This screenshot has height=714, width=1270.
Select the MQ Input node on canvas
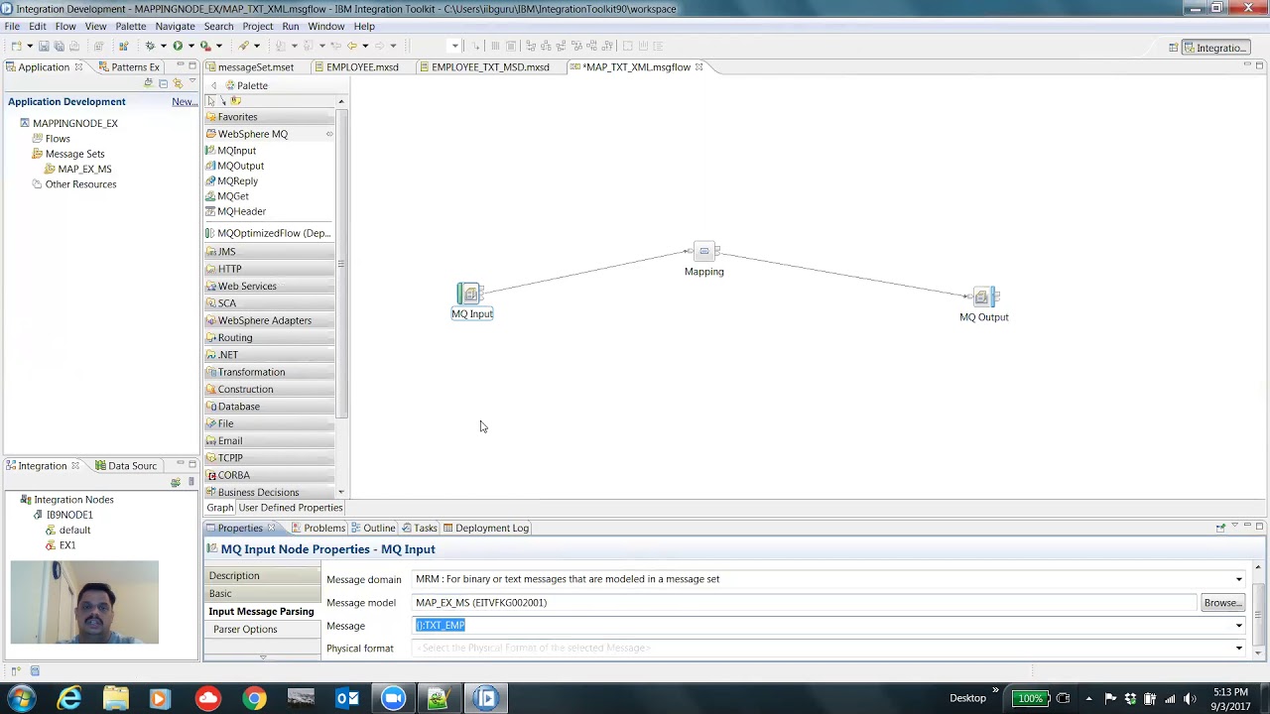(470, 294)
